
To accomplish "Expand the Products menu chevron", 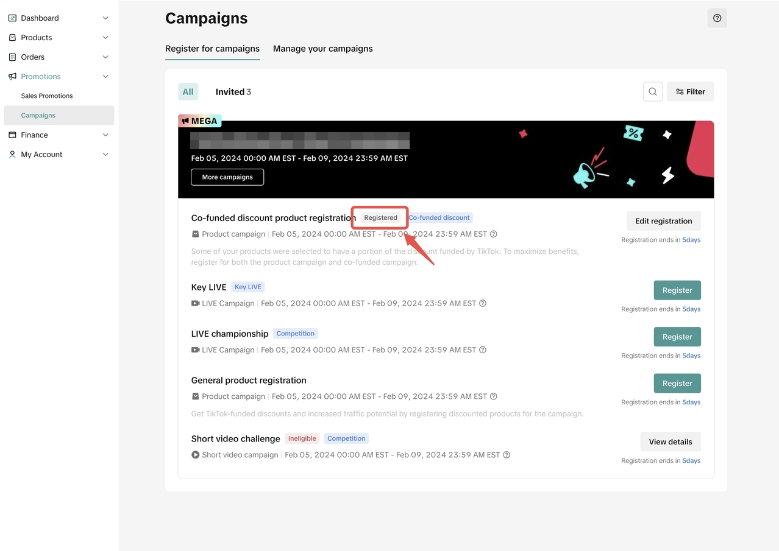I will click(x=105, y=38).
